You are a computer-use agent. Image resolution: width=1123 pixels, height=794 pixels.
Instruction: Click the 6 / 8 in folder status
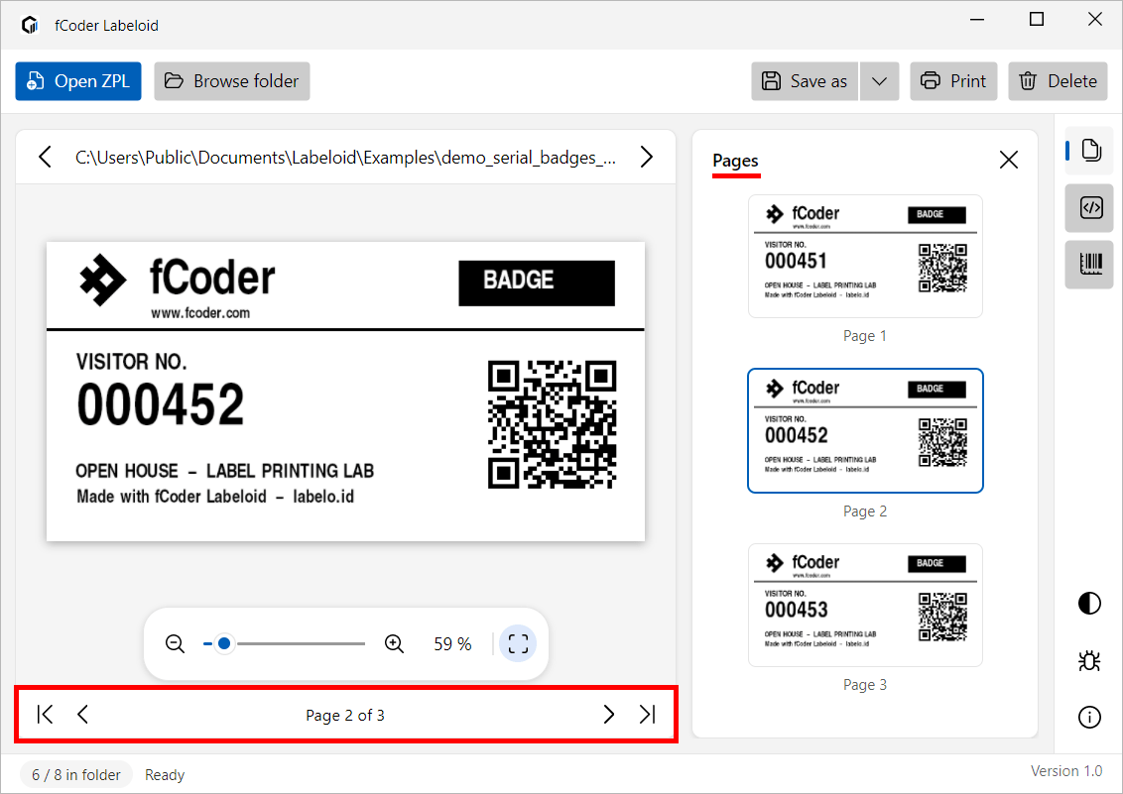(x=76, y=775)
